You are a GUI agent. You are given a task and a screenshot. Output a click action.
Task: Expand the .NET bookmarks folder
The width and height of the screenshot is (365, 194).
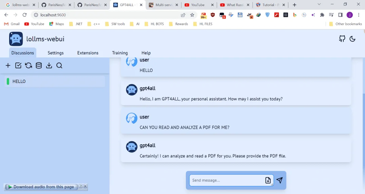pyautogui.click(x=76, y=24)
